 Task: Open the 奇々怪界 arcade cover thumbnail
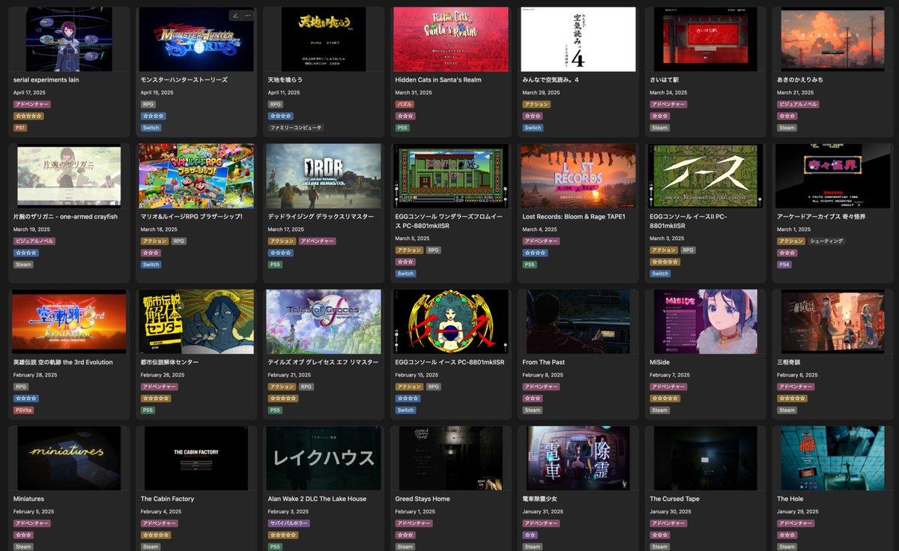833,176
